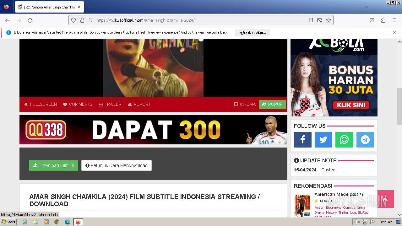Open the Windows Start menu
The height and width of the screenshot is (226, 402).
[9, 222]
